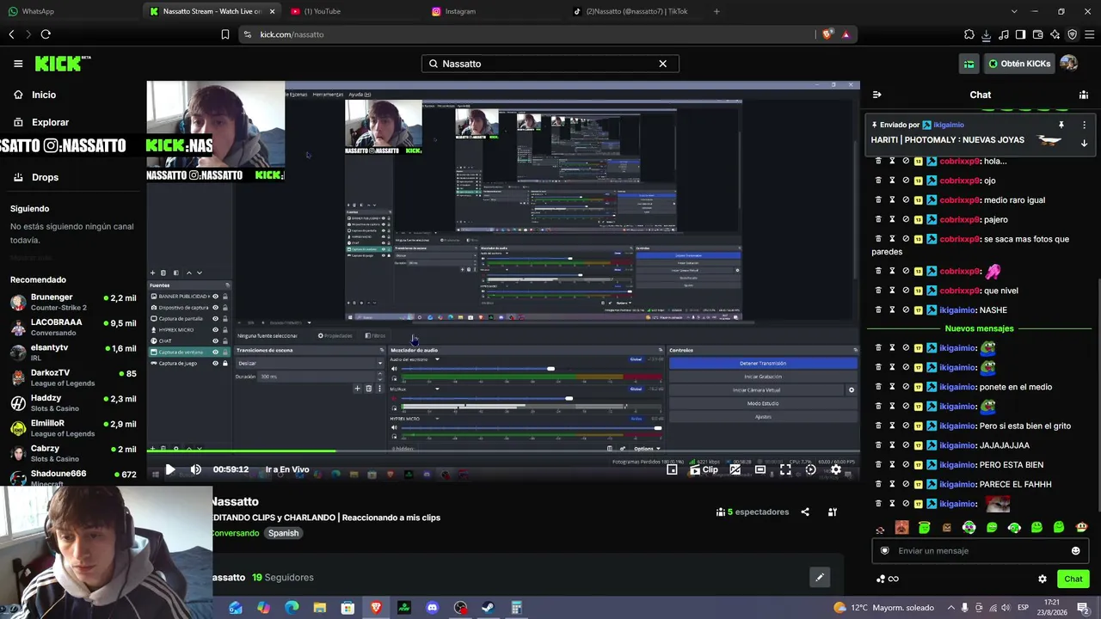Ban user on "ponete en el medio" message
The image size is (1101, 619).
point(906,387)
